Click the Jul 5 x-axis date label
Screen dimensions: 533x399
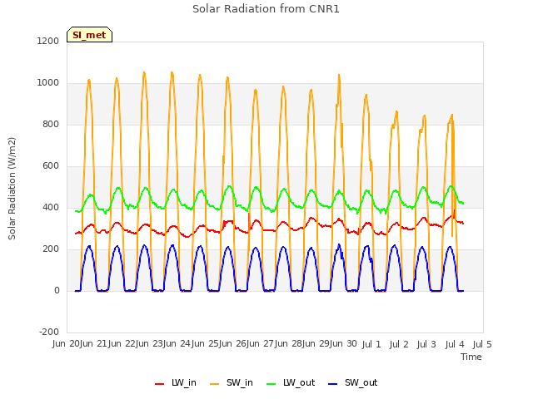click(482, 344)
